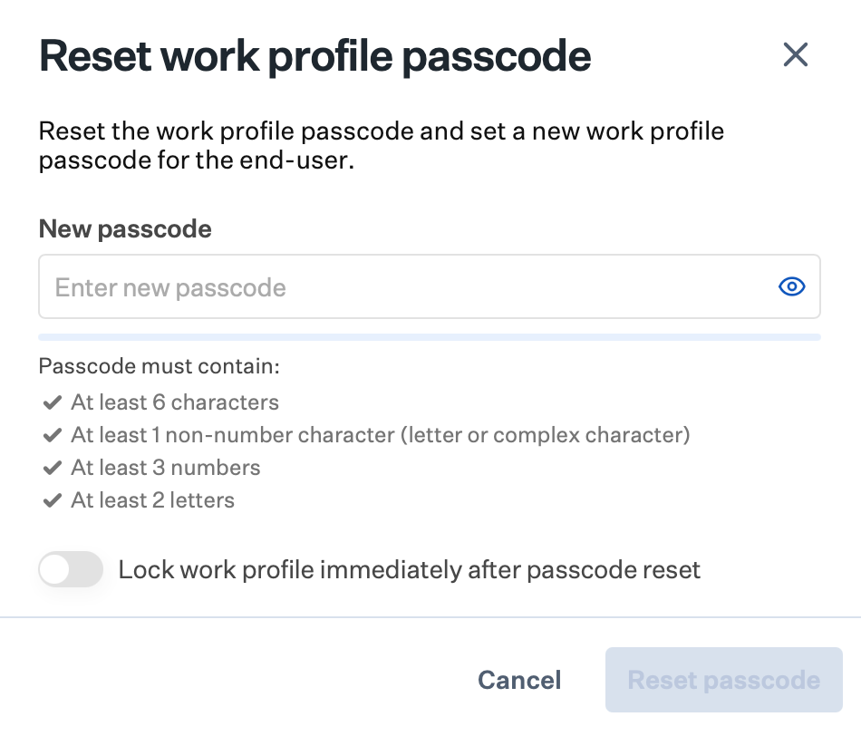Click checkmark beside At least 6 characters
The width and height of the screenshot is (861, 736).
52,402
